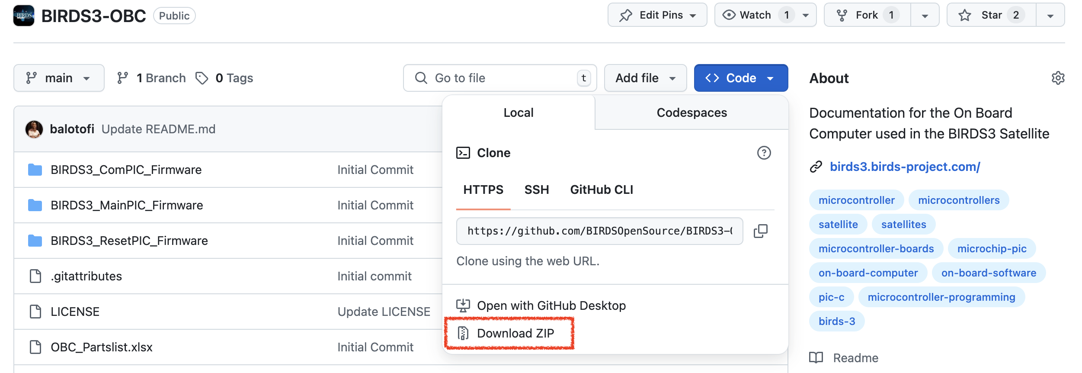Toggle the green Code dropdown button
The height and width of the screenshot is (373, 1082).
click(741, 78)
